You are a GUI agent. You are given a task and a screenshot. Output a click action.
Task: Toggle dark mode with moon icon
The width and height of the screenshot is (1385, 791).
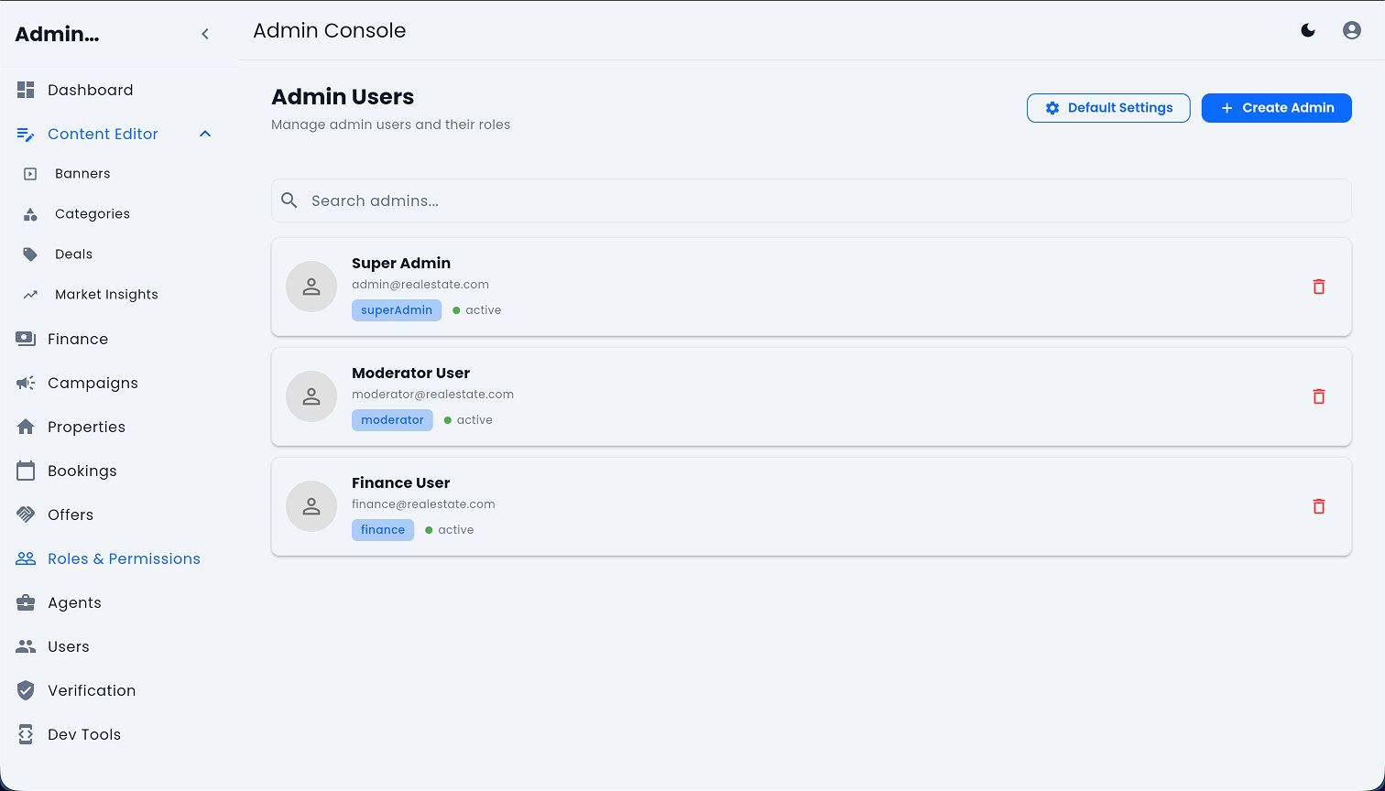point(1308,30)
